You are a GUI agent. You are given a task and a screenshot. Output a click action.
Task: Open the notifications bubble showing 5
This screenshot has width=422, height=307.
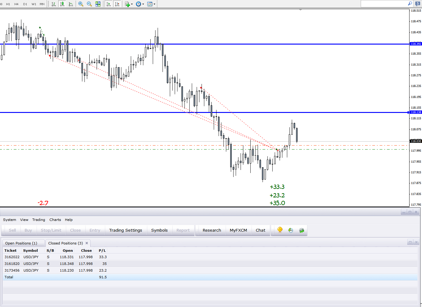coord(417,4)
